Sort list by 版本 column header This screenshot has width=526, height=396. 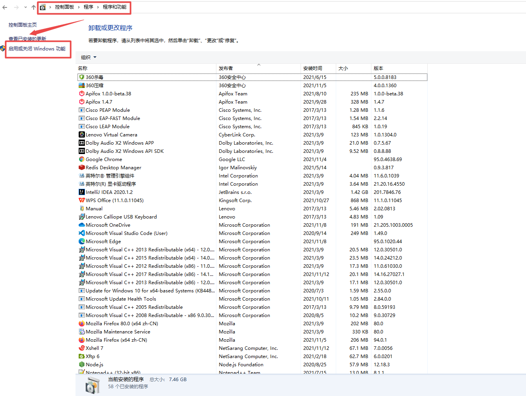[x=399, y=68]
